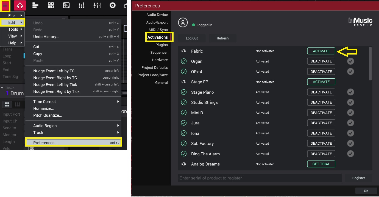Choose Preferences... from the Edit menu
This screenshot has width=379, height=197.
73,142
